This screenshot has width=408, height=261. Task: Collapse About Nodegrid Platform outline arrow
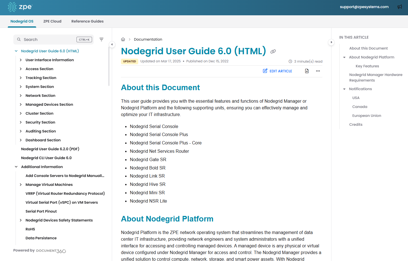tap(344, 57)
